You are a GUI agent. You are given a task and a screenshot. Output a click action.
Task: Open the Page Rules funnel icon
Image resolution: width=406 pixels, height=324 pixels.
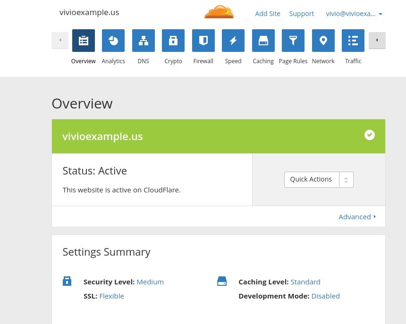(293, 41)
